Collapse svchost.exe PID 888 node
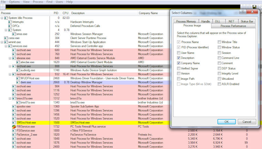 [10, 66]
